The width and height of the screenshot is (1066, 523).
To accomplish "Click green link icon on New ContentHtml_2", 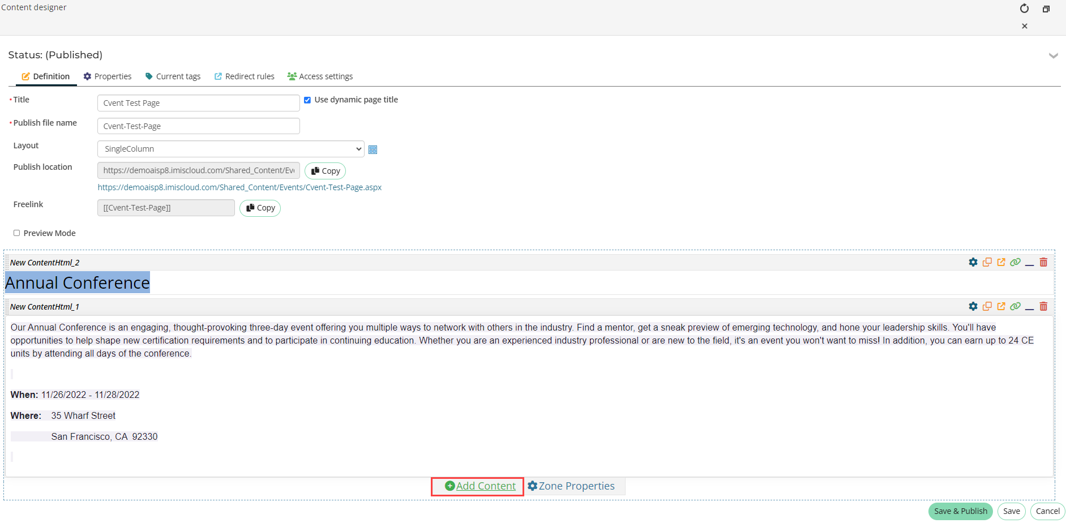I will 1015,262.
